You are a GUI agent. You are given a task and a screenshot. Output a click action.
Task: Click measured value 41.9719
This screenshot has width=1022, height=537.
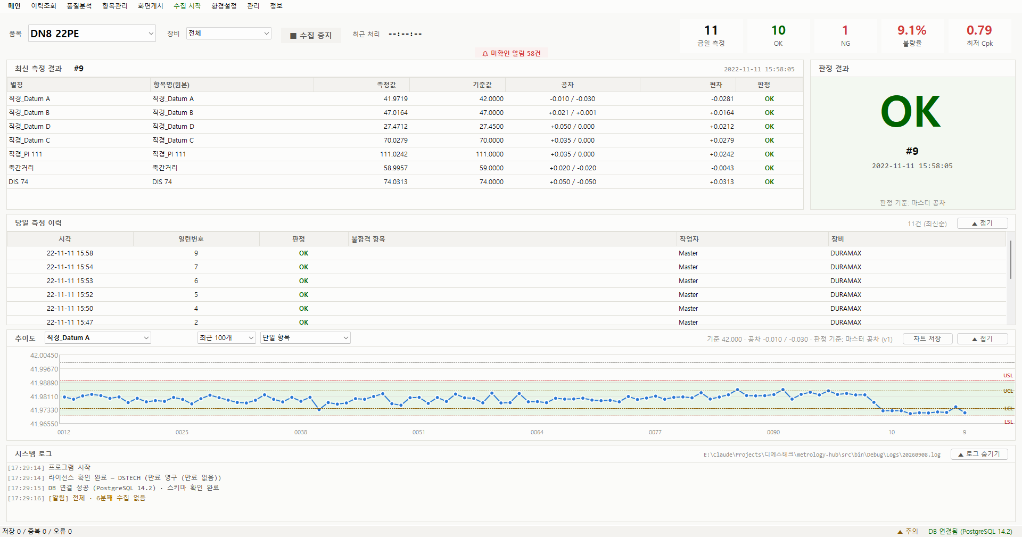(395, 99)
